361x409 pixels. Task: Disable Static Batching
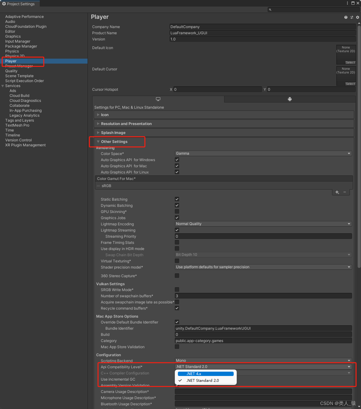(177, 199)
